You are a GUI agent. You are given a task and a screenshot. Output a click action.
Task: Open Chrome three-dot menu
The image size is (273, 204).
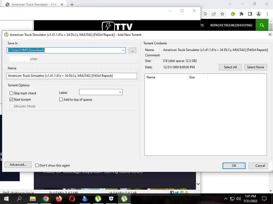click(x=267, y=14)
